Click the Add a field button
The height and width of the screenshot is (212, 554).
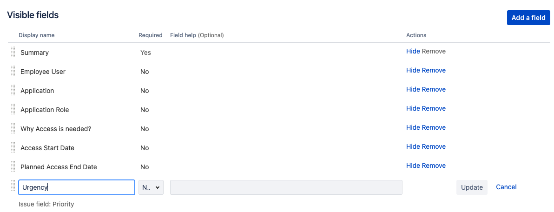pos(528,18)
